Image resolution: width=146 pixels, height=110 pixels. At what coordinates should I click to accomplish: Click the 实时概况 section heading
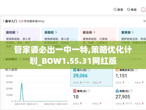click(11, 59)
